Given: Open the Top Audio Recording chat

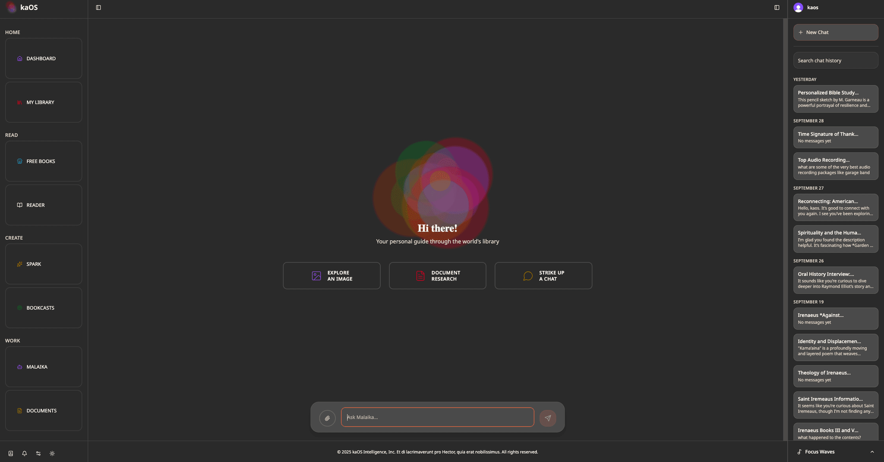Looking at the screenshot, I should click(835, 166).
